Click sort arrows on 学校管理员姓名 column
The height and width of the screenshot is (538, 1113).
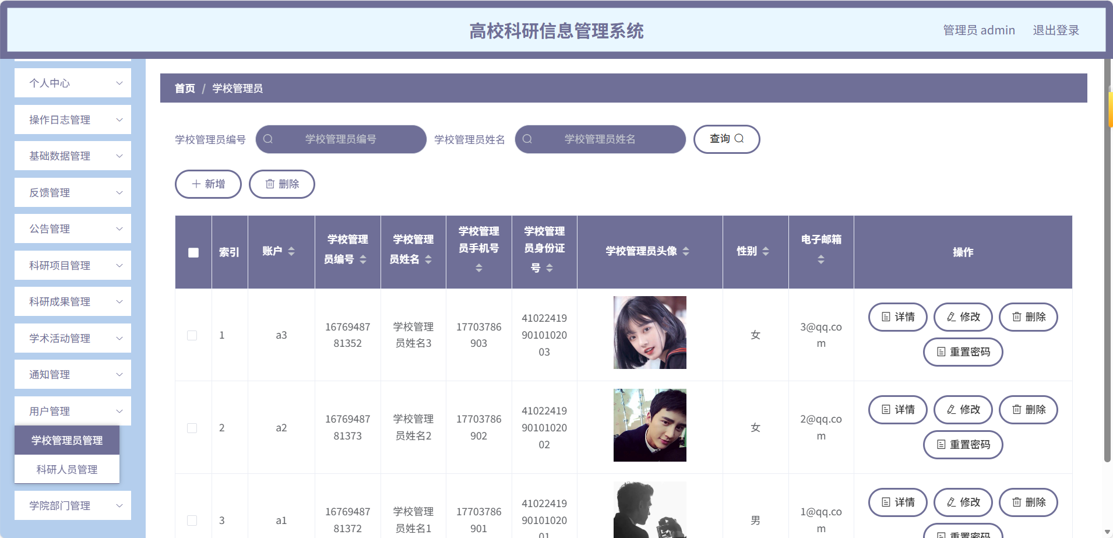(x=428, y=259)
